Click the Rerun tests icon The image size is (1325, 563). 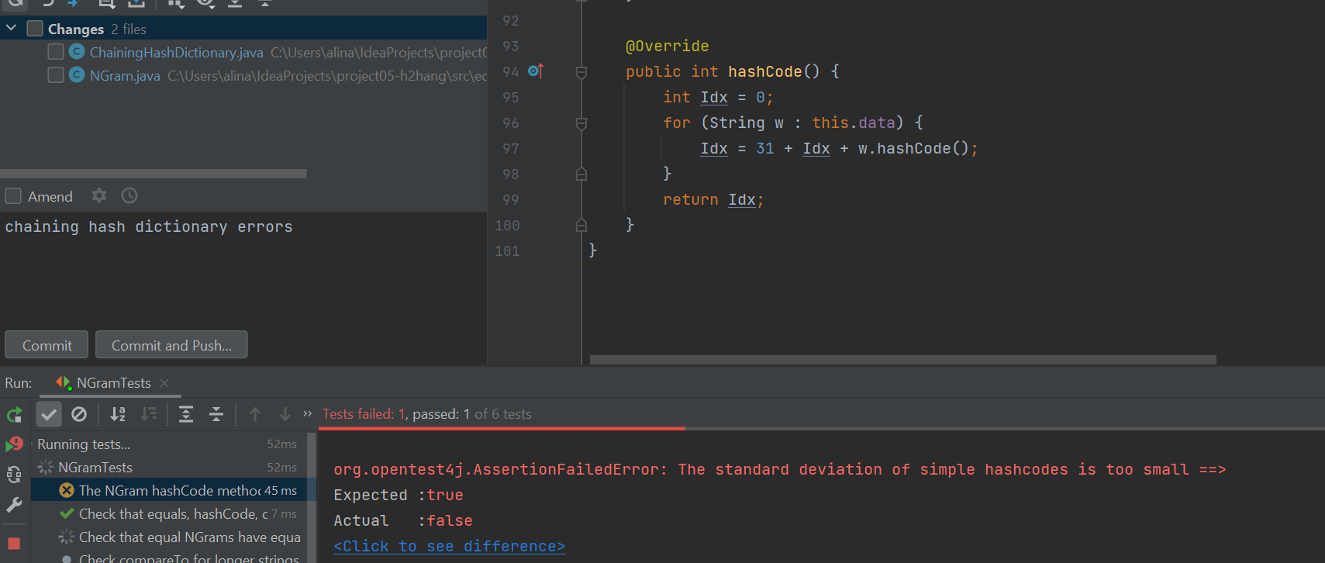point(14,415)
